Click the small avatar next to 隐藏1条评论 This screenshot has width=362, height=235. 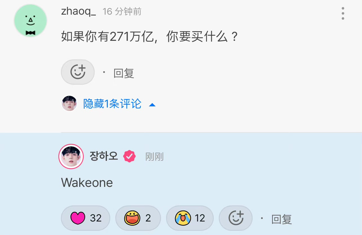coord(69,103)
